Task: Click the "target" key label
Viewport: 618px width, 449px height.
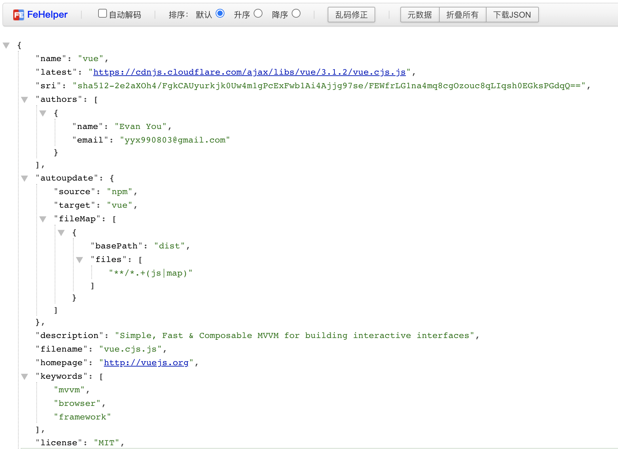Action: click(75, 205)
